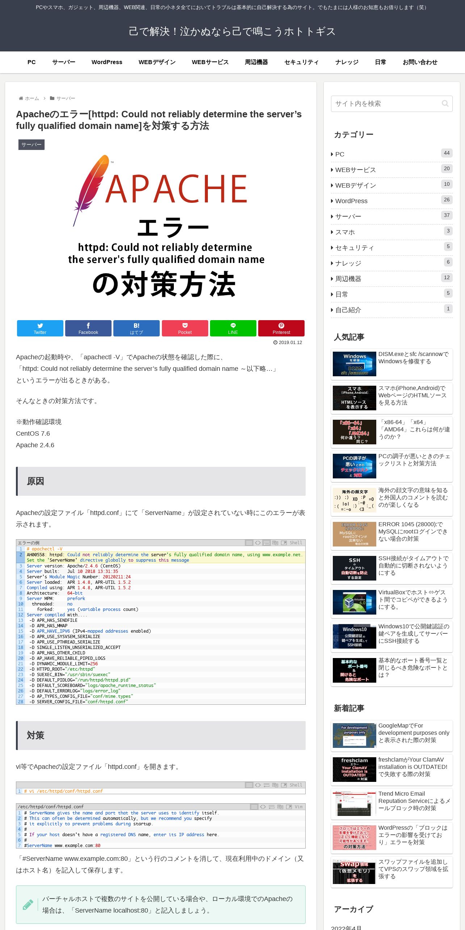
Task: Open the スワップファイルを追加 article
Action: click(392, 872)
